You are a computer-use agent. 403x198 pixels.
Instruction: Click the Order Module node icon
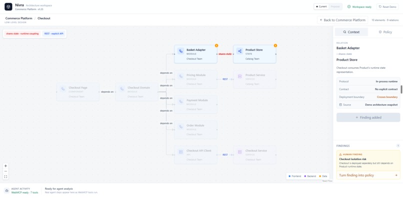coord(180,127)
